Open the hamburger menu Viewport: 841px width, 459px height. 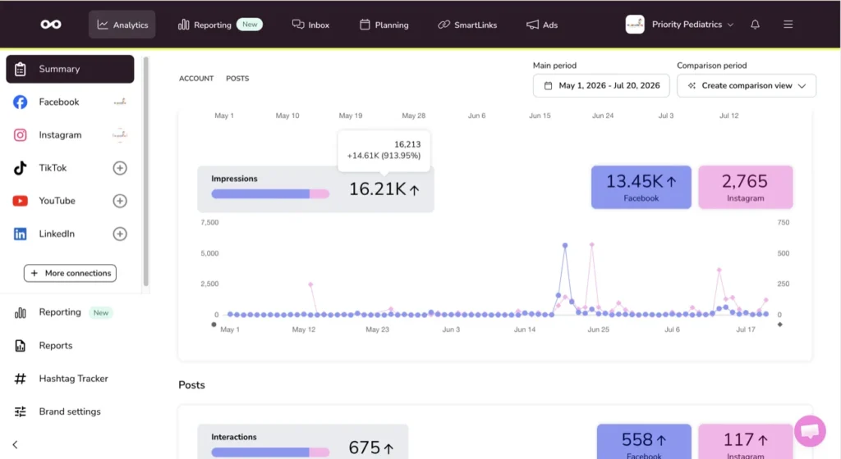[x=788, y=25]
